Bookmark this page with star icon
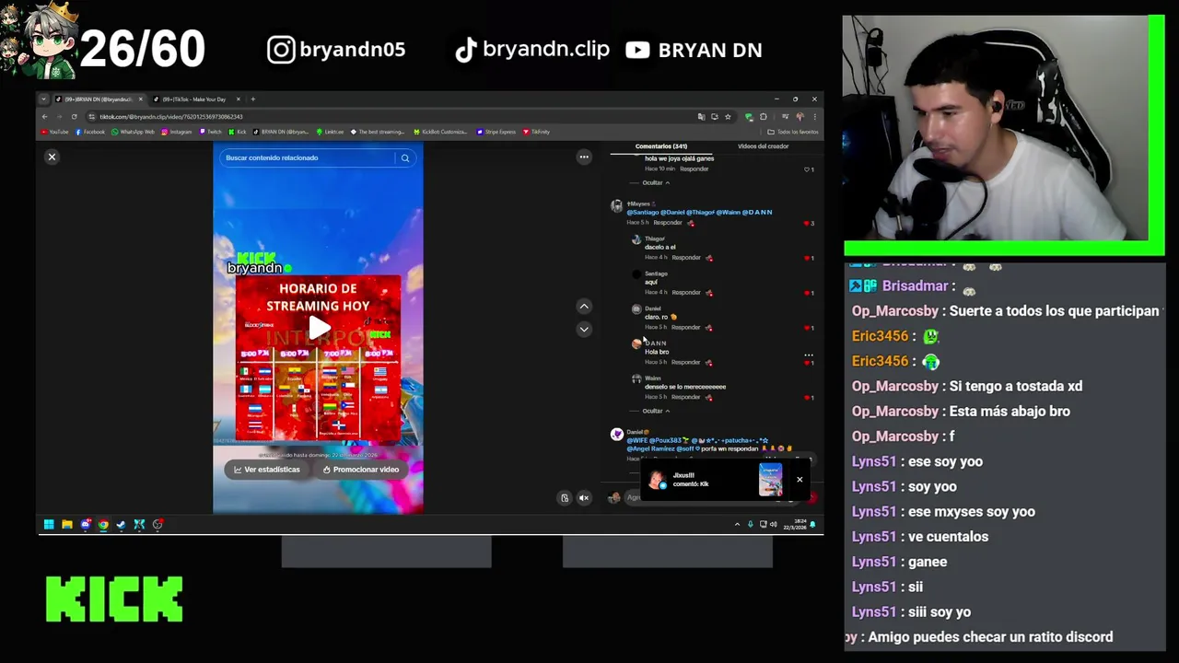 [728, 117]
